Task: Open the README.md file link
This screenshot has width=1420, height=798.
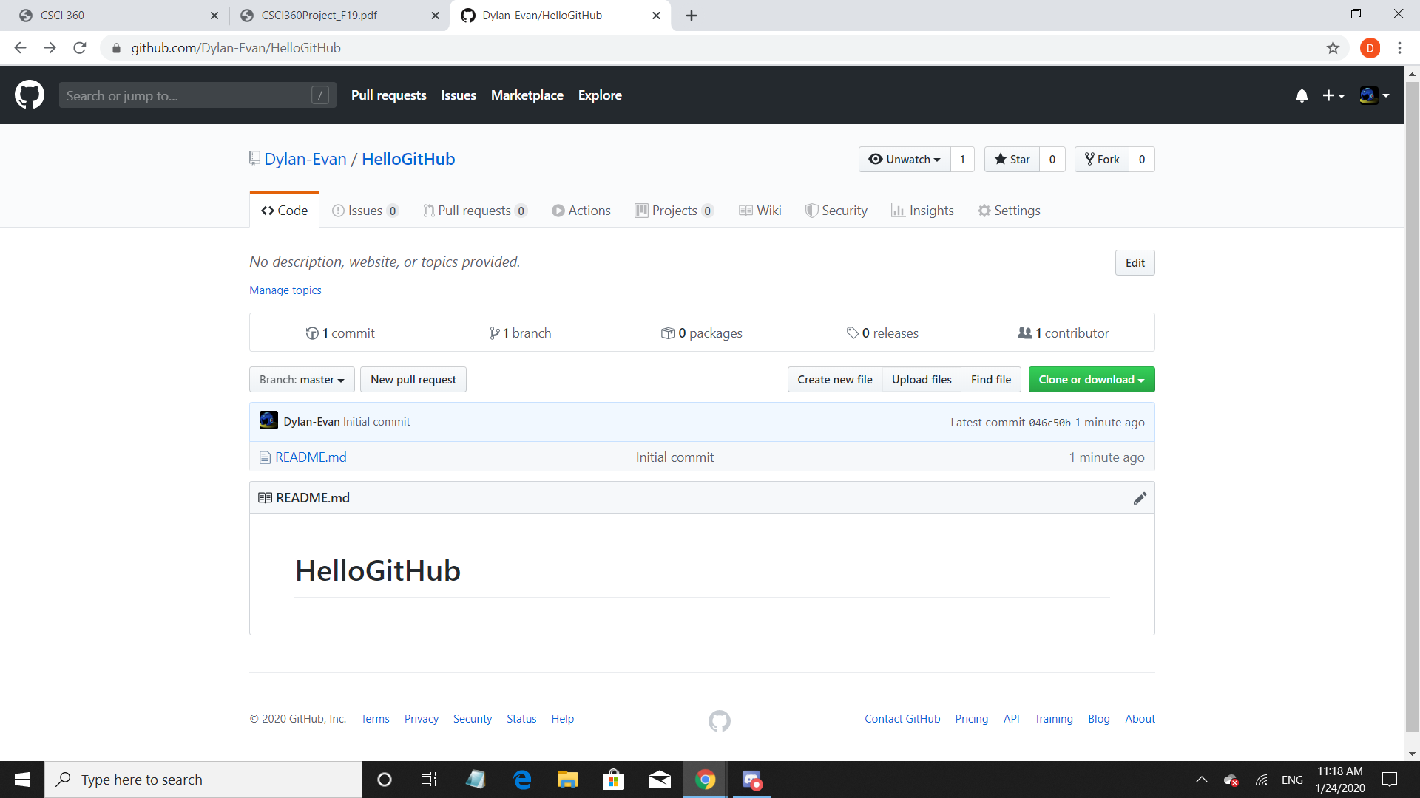Action: tap(310, 457)
